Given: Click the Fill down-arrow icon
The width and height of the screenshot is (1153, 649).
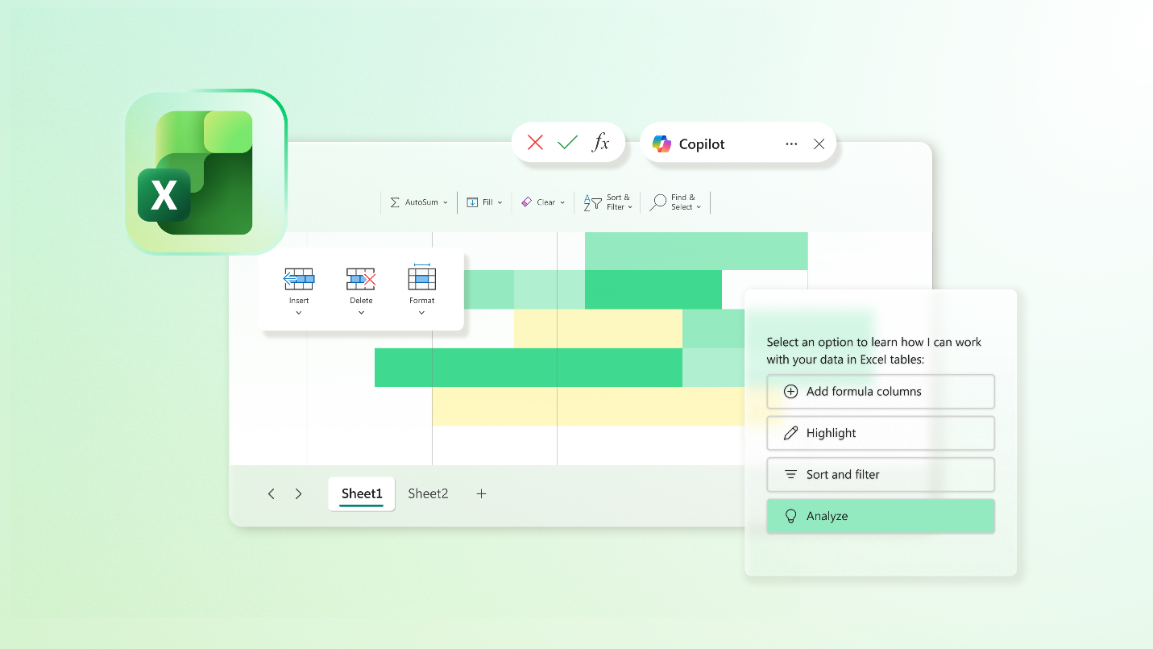Looking at the screenshot, I should pos(473,202).
